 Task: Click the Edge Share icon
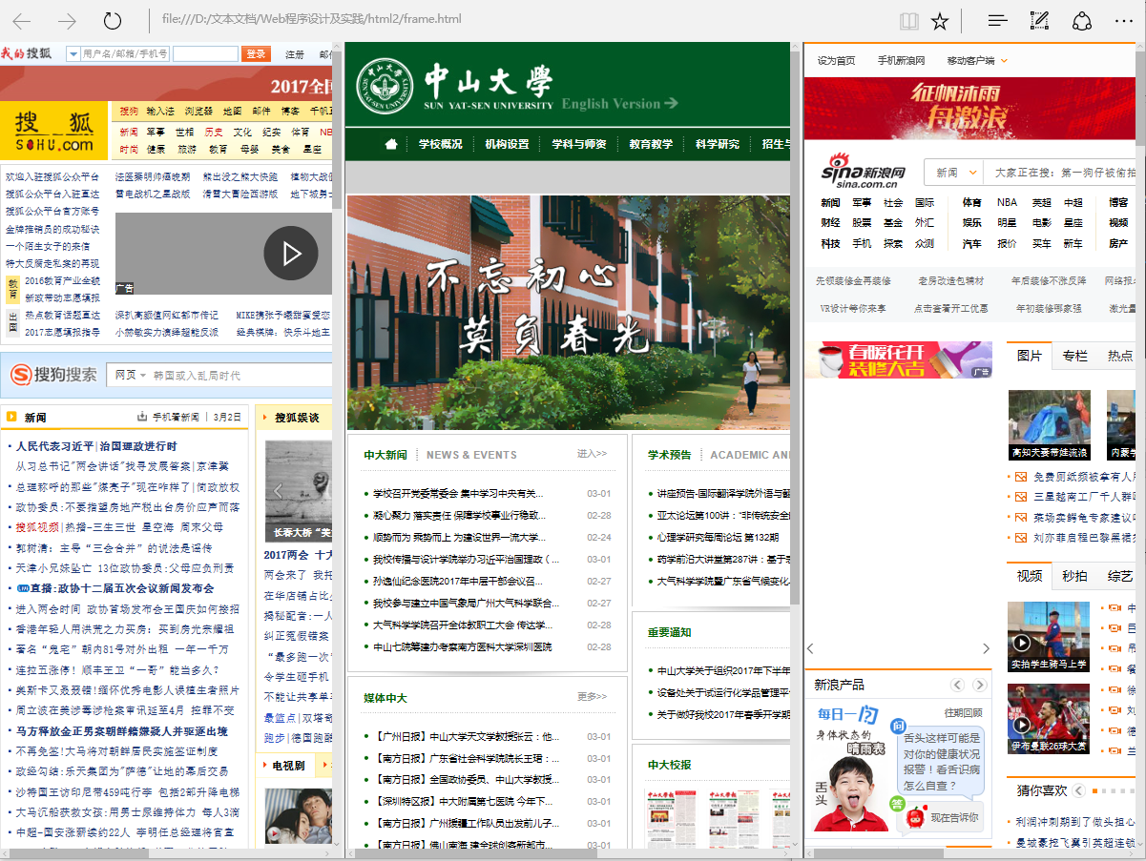(x=1081, y=21)
